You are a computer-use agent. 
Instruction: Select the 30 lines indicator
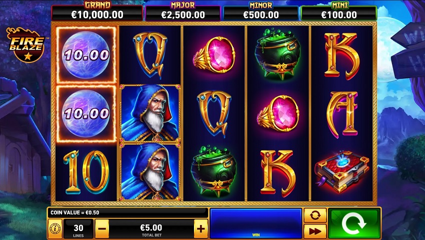coord(78,229)
